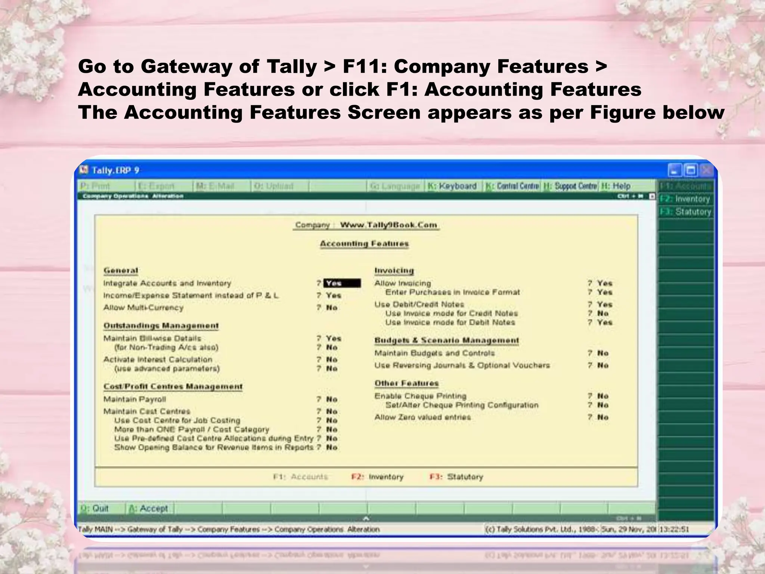
Task: Click the A: Accept button
Action: pyautogui.click(x=150, y=508)
